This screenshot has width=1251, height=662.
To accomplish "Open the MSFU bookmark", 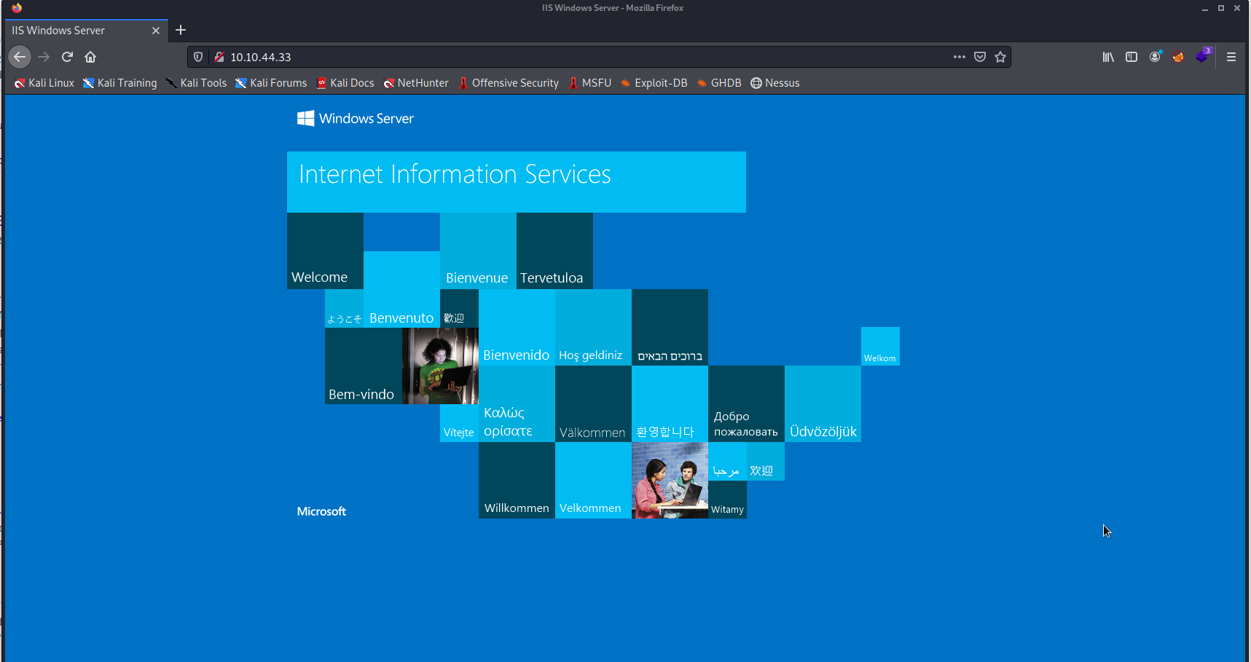I will (x=590, y=83).
